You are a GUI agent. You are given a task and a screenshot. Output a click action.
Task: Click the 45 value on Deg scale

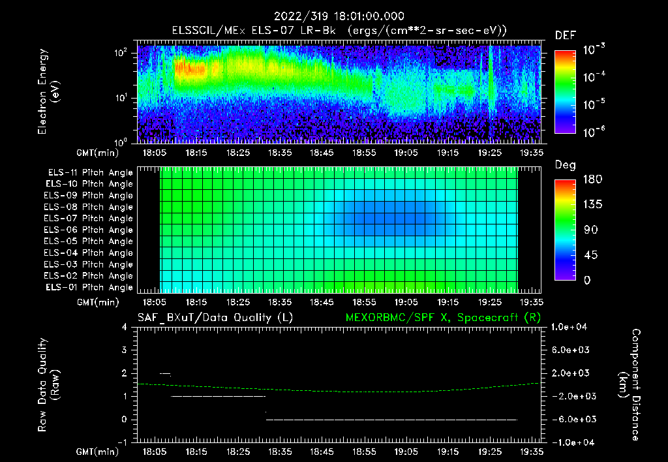[591, 255]
